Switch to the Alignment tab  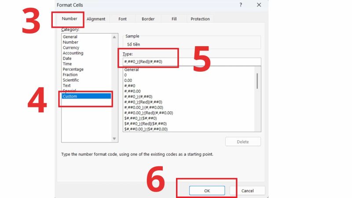(96, 19)
